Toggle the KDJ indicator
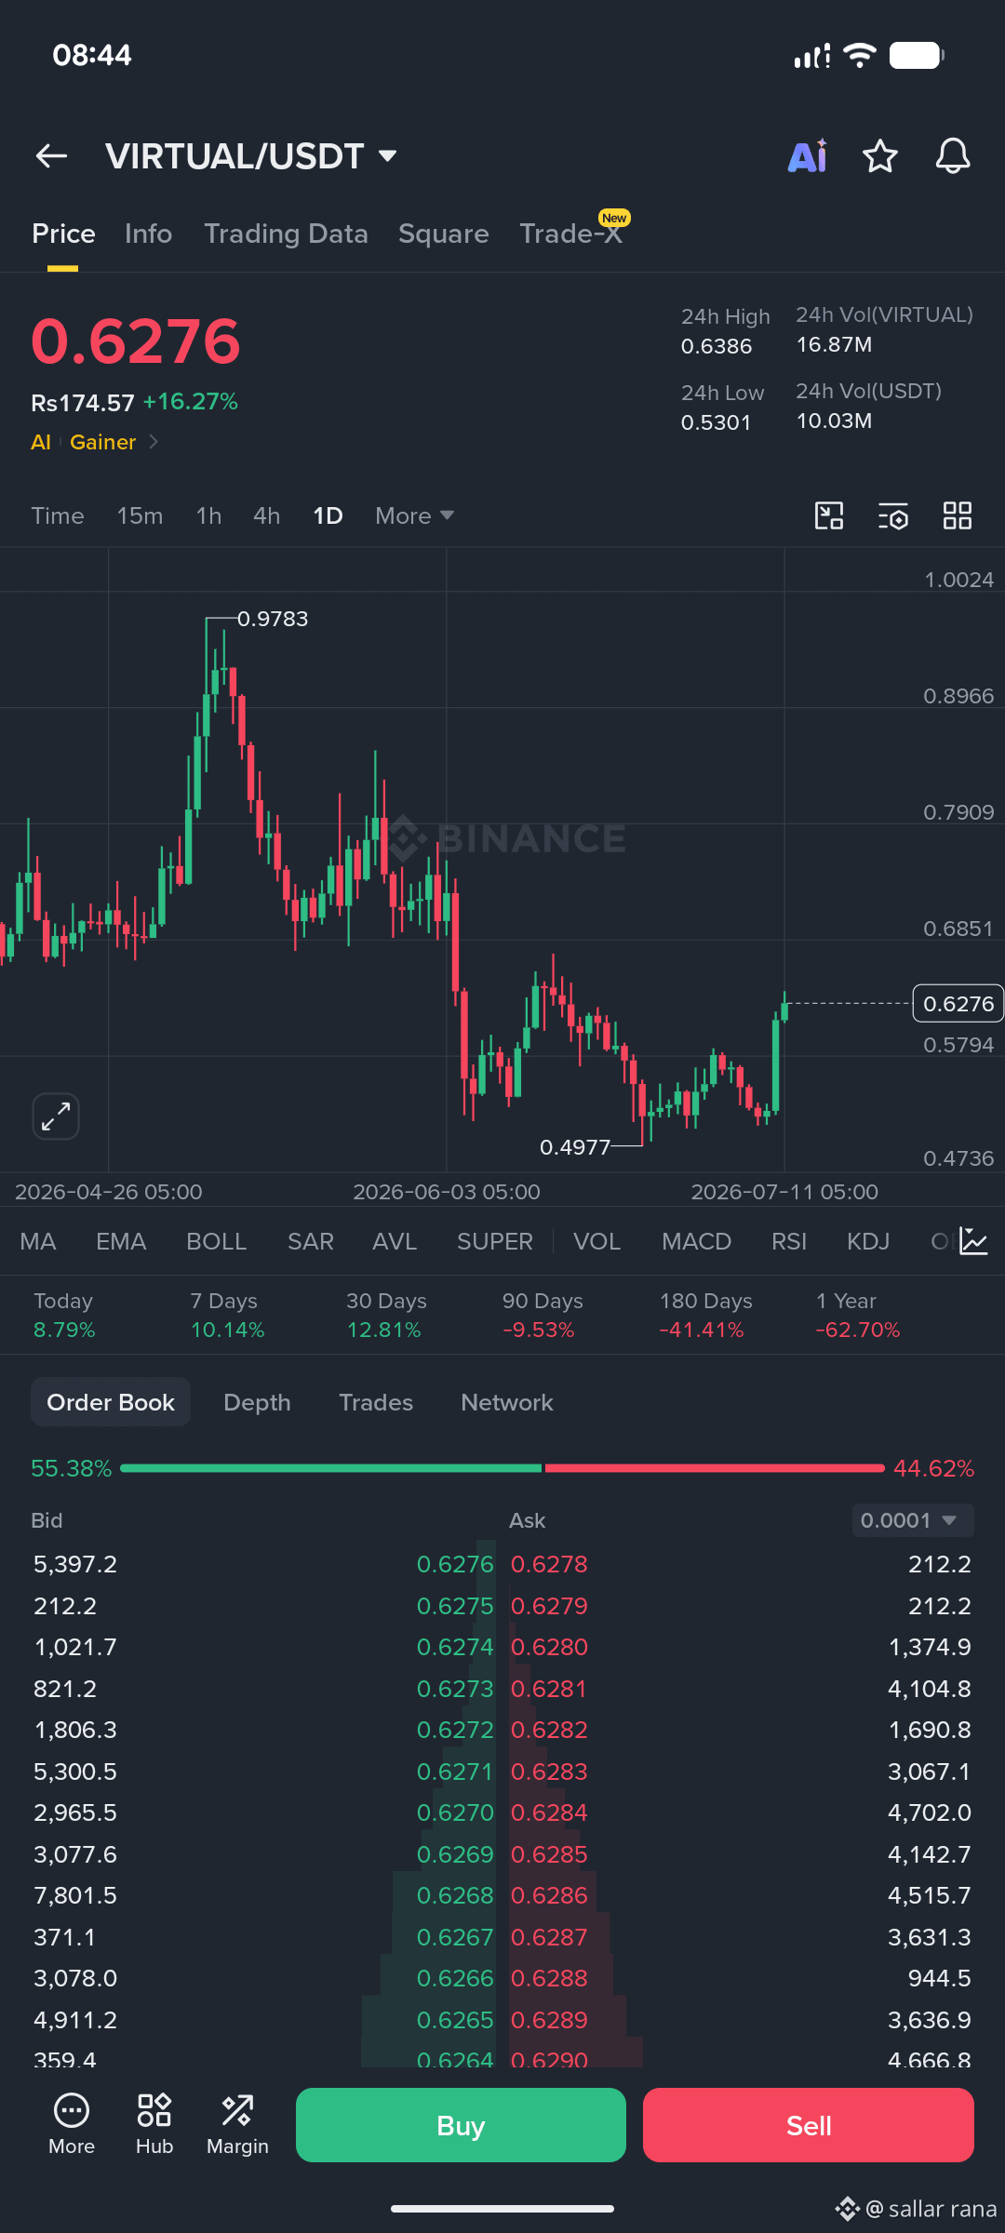The width and height of the screenshot is (1005, 2233). pos(868,1241)
